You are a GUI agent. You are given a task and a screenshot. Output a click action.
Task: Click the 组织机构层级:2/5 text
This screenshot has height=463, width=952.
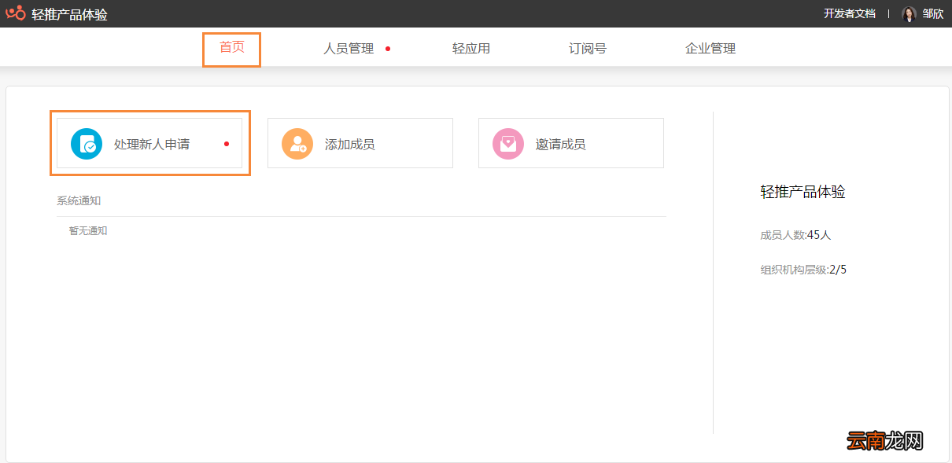[x=803, y=270]
